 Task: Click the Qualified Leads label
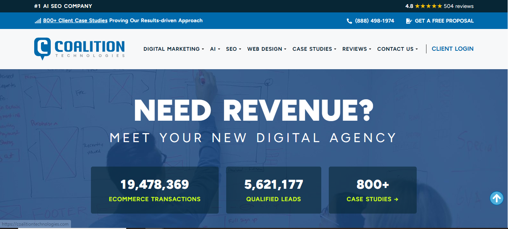pyautogui.click(x=274, y=199)
